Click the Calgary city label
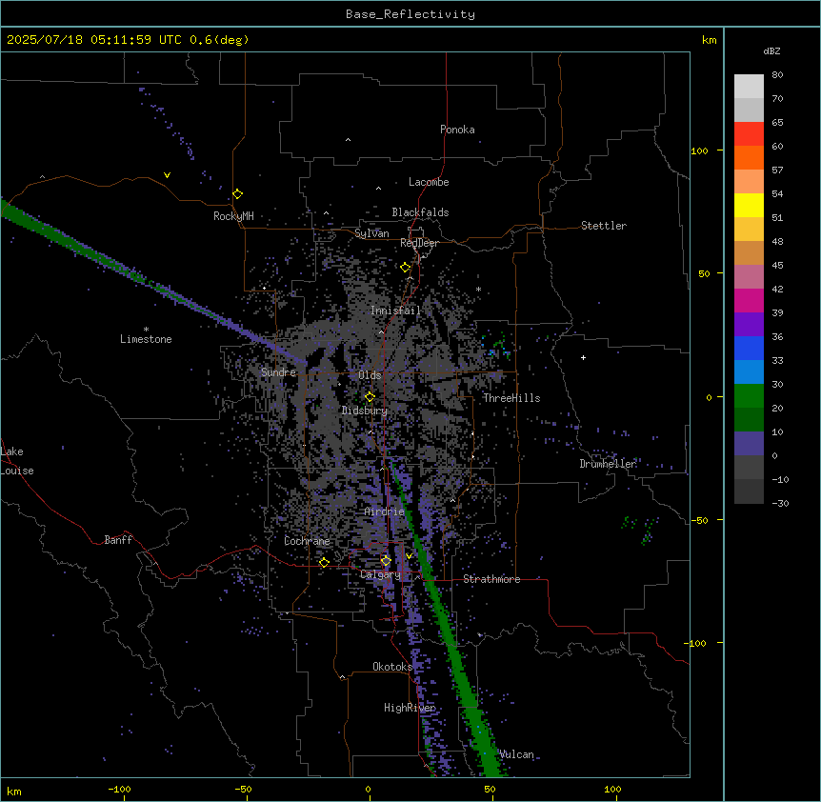 380,574
